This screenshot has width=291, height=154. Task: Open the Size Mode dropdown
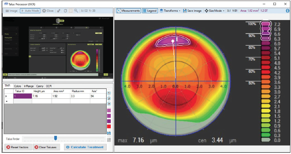pyautogui.click(x=215, y=11)
